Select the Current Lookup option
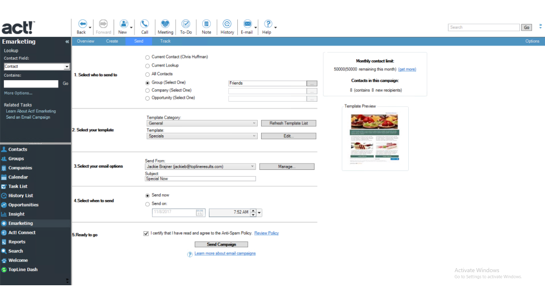 coord(148,66)
